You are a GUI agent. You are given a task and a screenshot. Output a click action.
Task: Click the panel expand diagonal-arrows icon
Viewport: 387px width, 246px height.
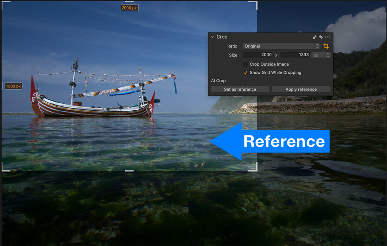[x=315, y=37]
